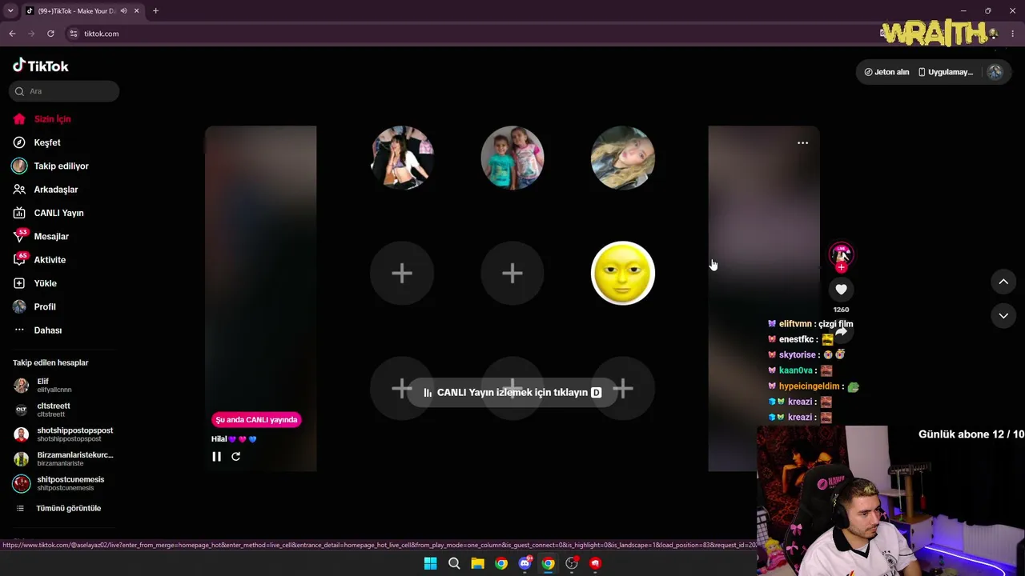Open the Sizin İçin home feed
The width and height of the screenshot is (1025, 576).
point(53,119)
